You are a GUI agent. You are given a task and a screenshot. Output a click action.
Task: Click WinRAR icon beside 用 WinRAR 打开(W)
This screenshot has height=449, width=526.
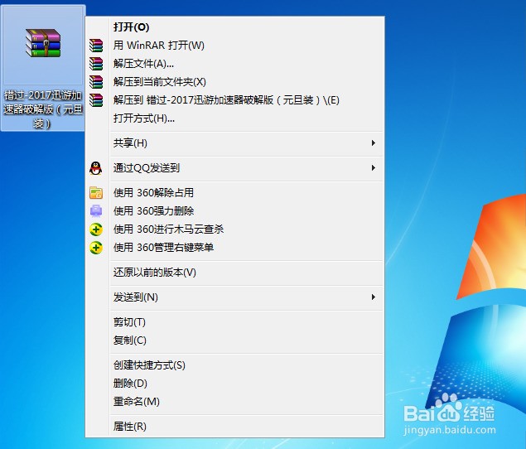pos(96,46)
